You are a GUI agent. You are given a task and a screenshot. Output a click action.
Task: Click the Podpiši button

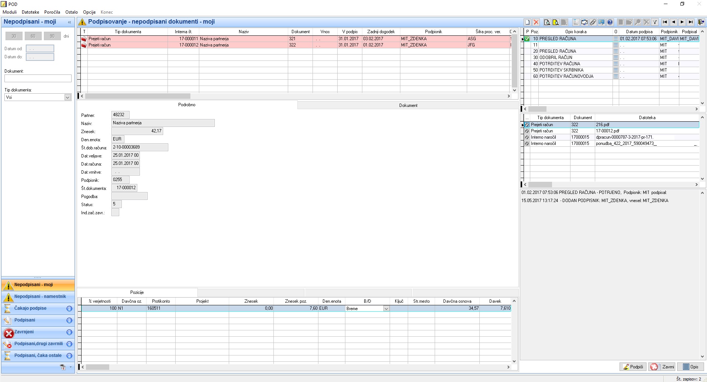click(633, 367)
